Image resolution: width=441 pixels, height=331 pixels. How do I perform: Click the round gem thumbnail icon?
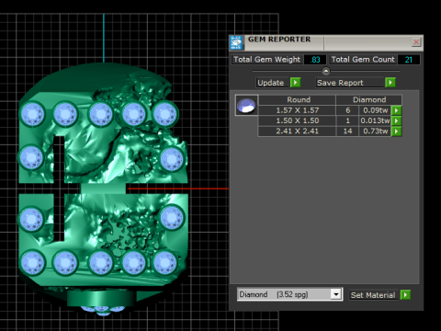click(246, 105)
